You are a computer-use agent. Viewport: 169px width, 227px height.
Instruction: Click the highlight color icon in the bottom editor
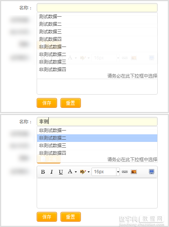tap(83, 172)
